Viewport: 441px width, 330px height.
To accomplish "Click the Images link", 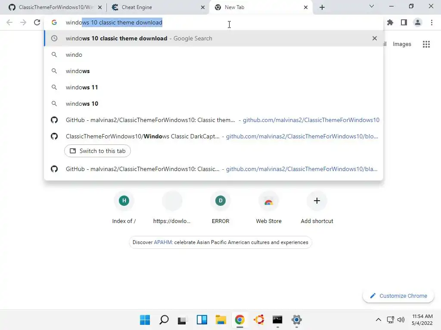I will pos(402,44).
